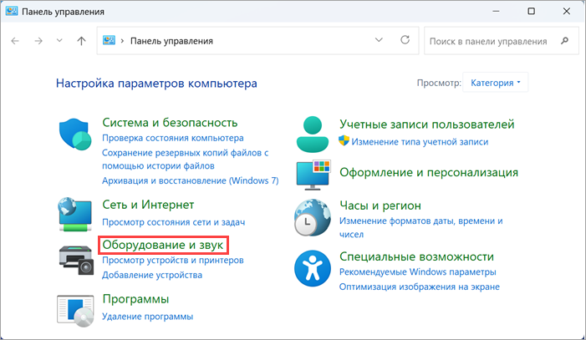Open Учетные записи пользователей category
586x340 pixels.
(427, 124)
